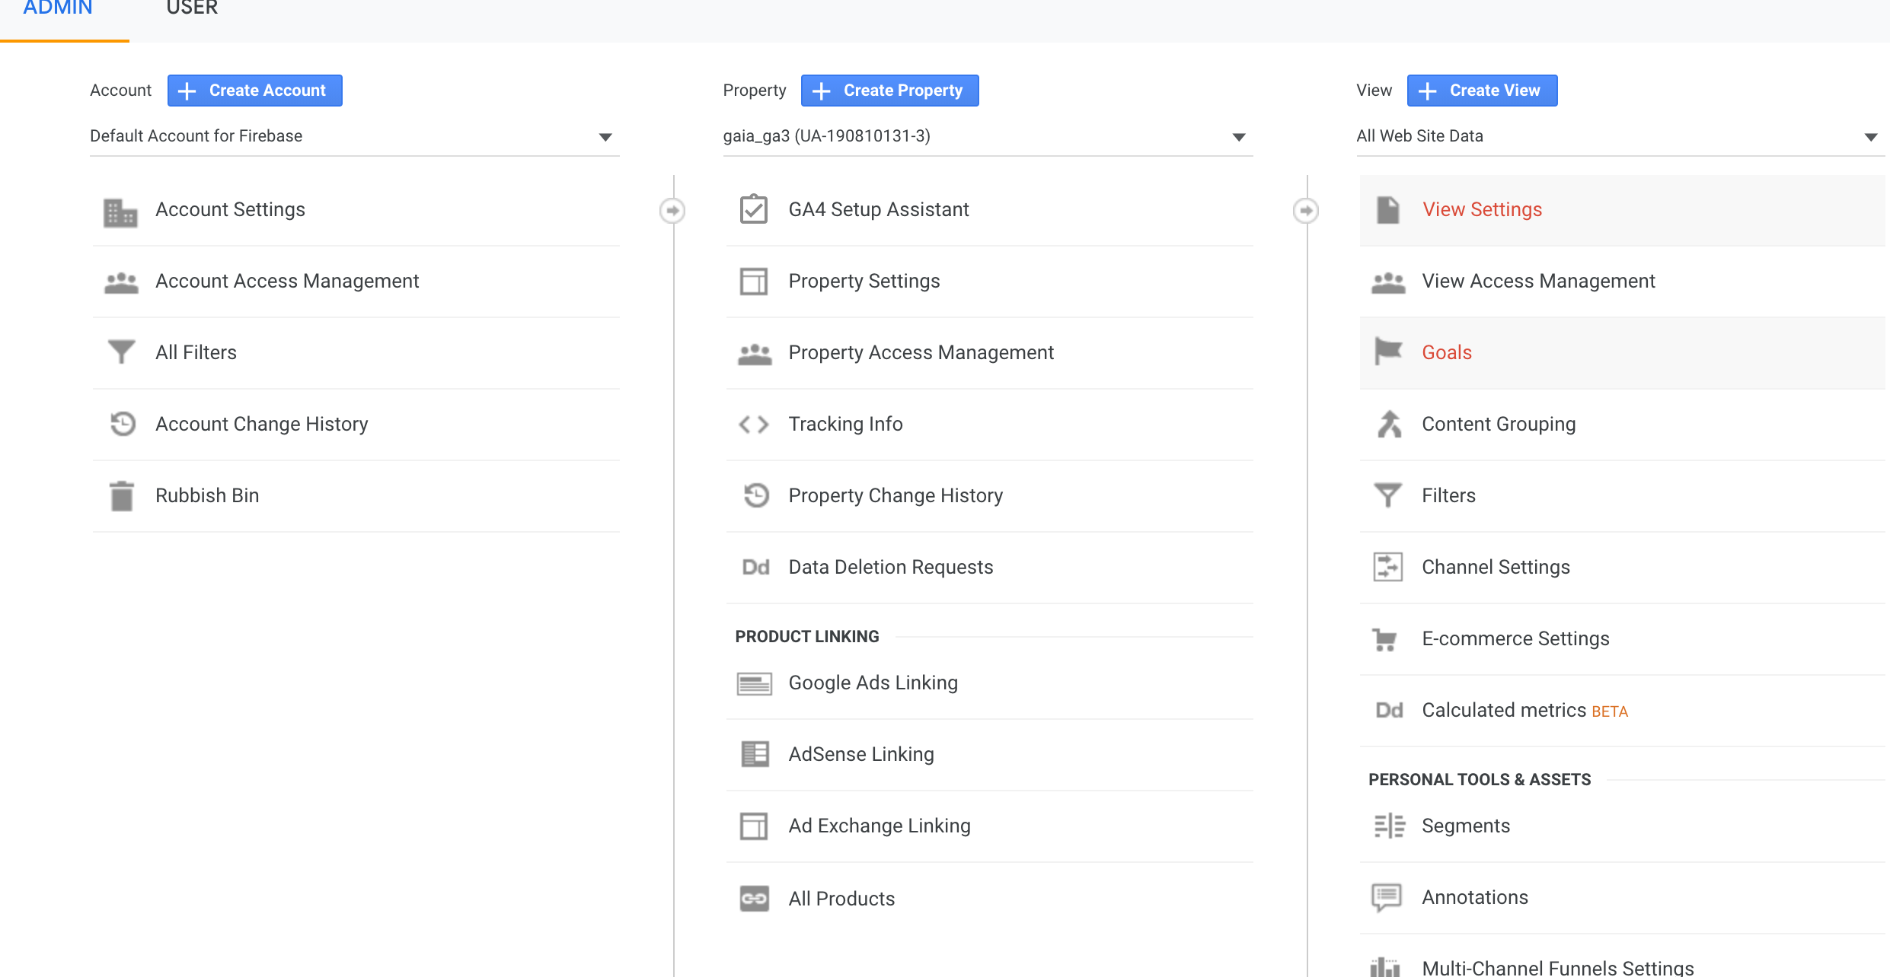
Task: Collapse the Property column with arrow toggle
Action: tap(1305, 211)
